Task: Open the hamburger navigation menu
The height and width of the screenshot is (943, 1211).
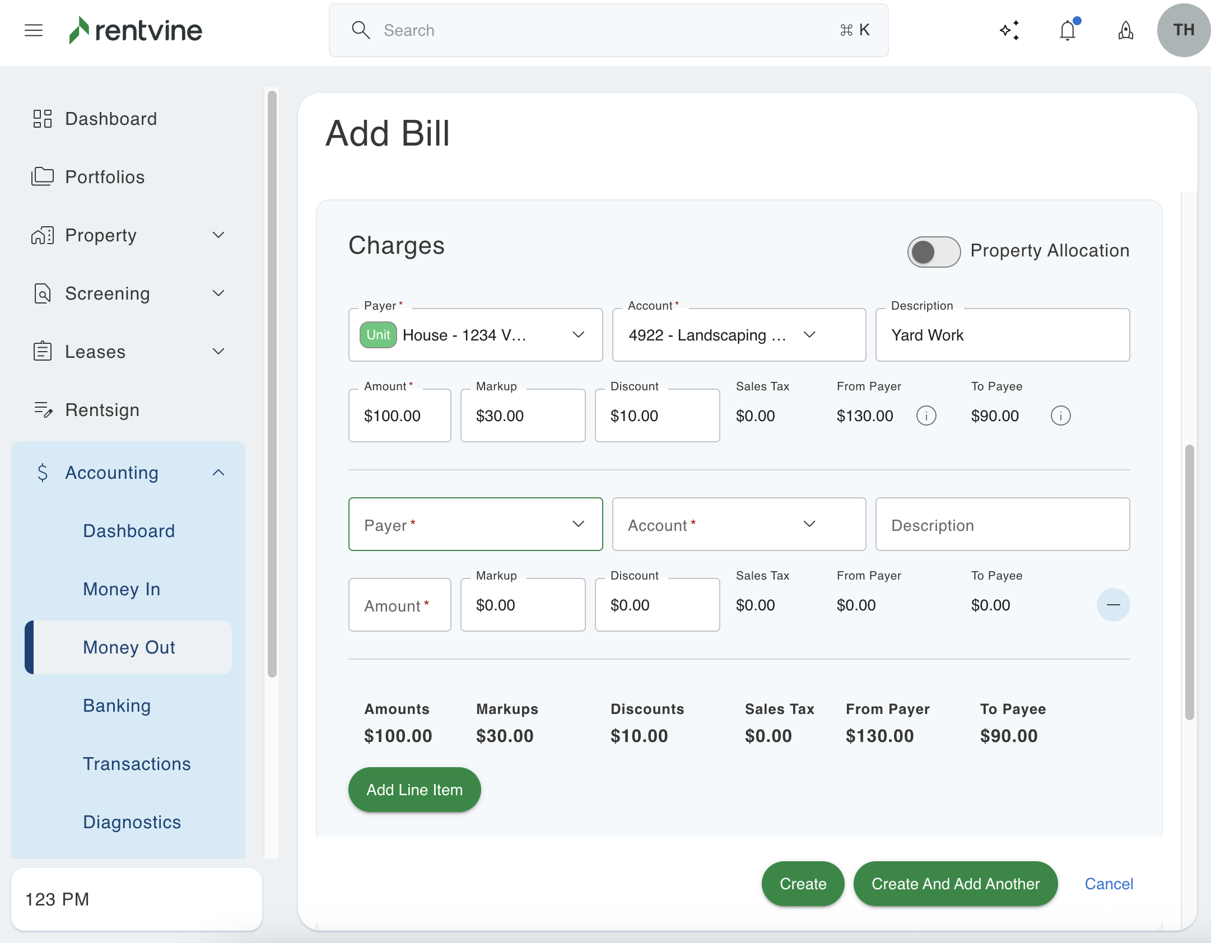Action: click(x=34, y=30)
